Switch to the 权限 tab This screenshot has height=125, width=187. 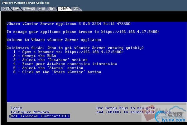pyautogui.click(x=75, y=9)
